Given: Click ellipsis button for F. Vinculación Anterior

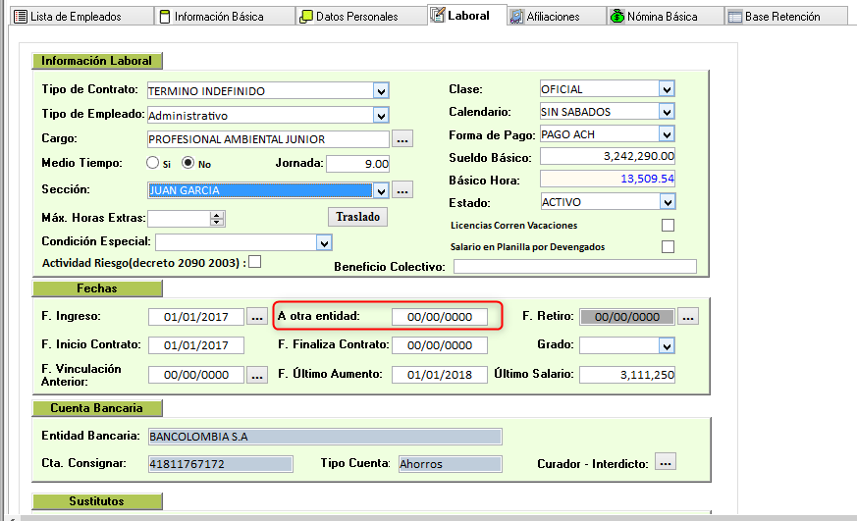Looking at the screenshot, I should click(x=257, y=375).
